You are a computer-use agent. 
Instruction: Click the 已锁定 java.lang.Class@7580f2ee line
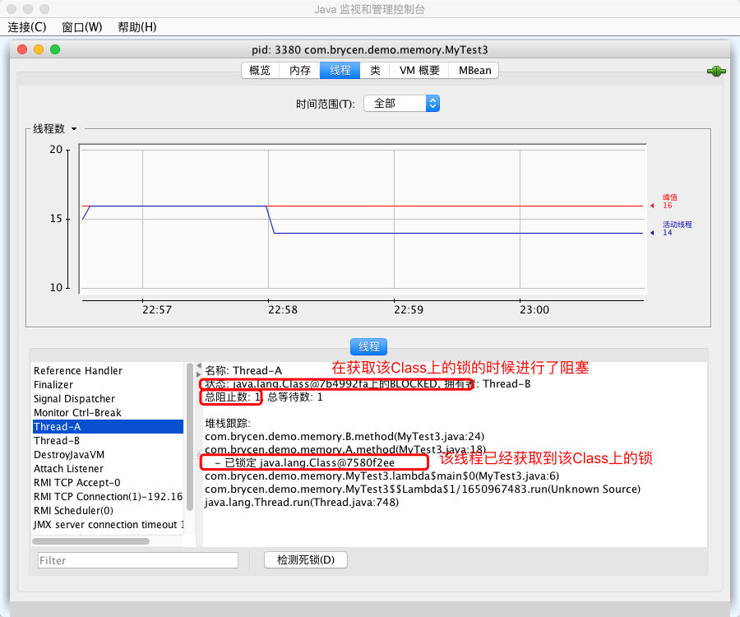pyautogui.click(x=304, y=462)
